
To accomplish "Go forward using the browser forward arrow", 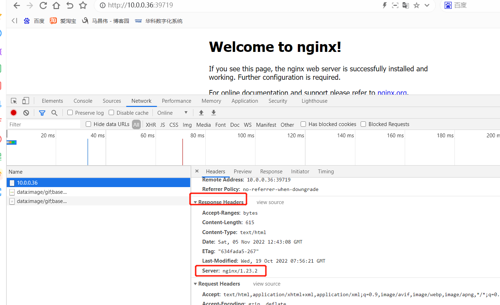I will tap(30, 5).
